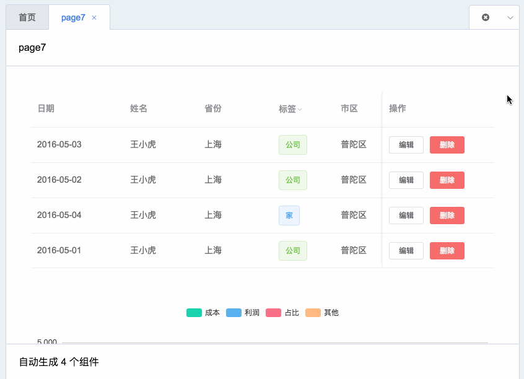Click the circled-x close-all tabs icon
Screen dimensions: 524x379
click(x=486, y=17)
